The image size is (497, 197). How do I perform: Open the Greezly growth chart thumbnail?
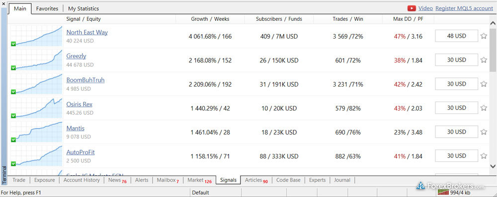pyautogui.click(x=36, y=60)
